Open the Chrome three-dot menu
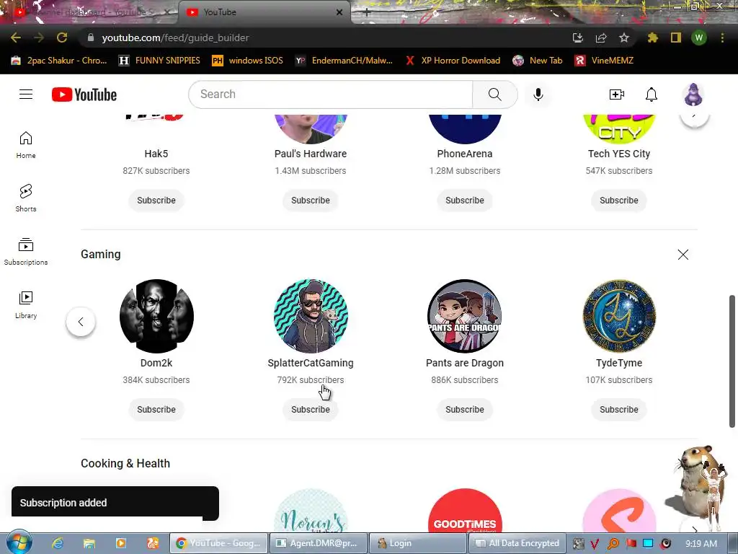Screen dimensions: 738x554 (x=722, y=38)
